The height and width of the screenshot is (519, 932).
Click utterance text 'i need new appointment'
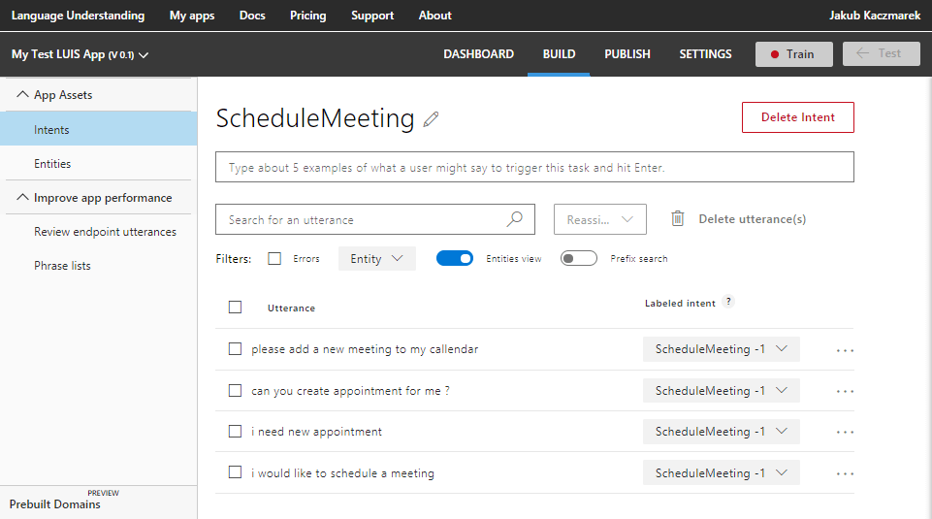(x=316, y=432)
